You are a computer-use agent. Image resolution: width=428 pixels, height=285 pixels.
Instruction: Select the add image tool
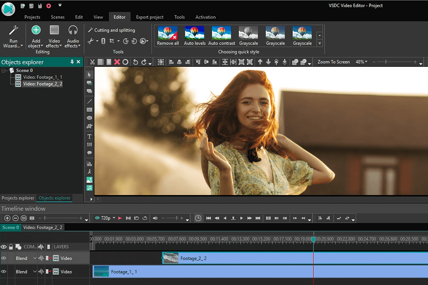(89, 180)
